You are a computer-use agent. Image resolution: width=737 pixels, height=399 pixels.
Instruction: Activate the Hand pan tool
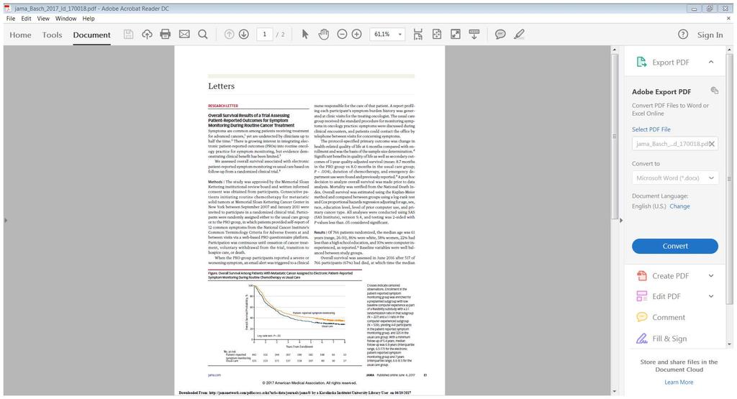click(323, 35)
